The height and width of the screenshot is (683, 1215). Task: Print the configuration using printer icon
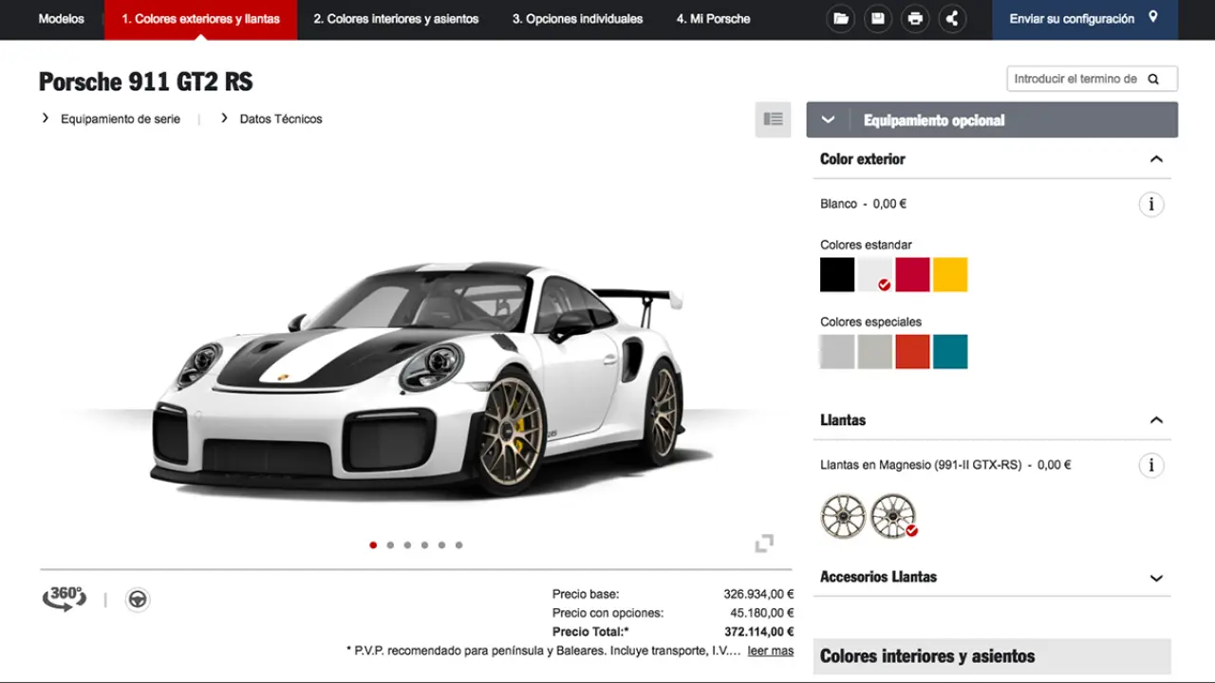(x=914, y=19)
